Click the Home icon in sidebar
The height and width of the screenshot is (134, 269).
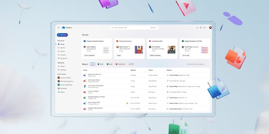[x=59, y=44]
